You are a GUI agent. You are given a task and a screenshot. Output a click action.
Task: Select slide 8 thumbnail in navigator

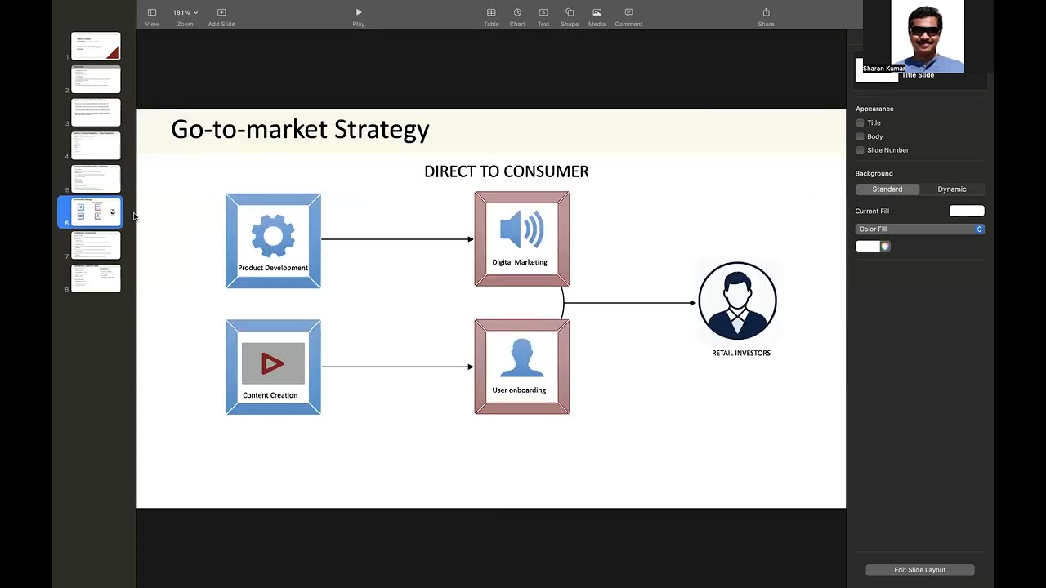tap(96, 278)
